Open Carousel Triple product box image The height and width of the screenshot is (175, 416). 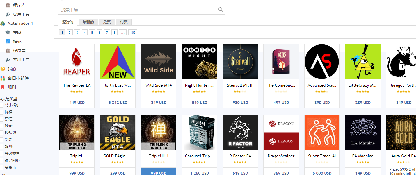click(x=199, y=132)
